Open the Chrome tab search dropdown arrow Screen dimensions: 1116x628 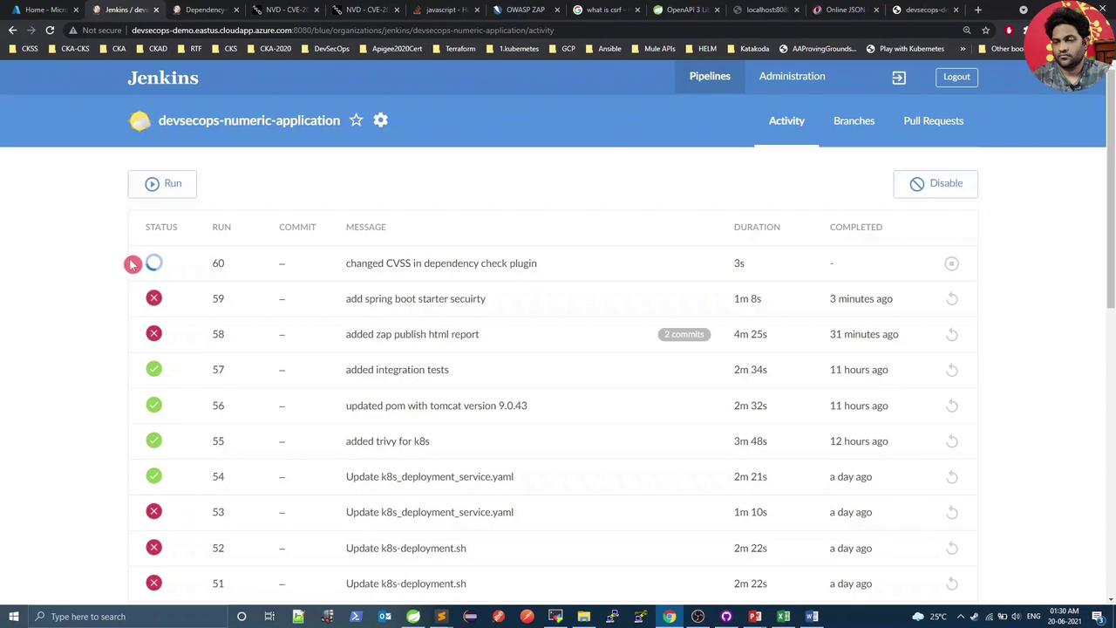click(1024, 10)
